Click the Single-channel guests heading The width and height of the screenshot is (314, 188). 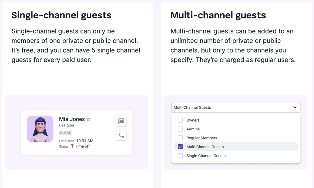[x=61, y=15]
